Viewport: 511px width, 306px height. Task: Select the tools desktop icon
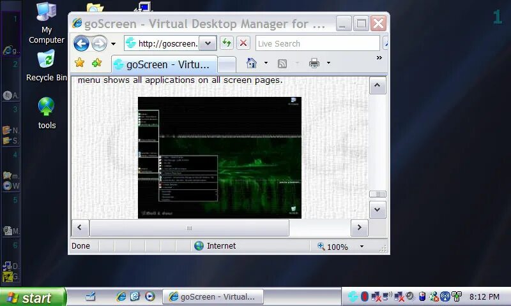(x=47, y=113)
